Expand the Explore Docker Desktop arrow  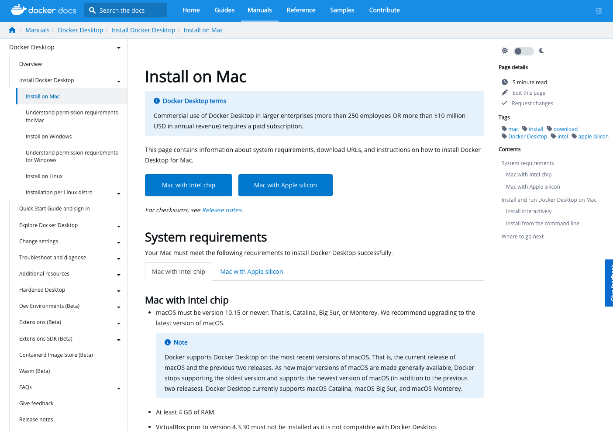click(x=118, y=226)
